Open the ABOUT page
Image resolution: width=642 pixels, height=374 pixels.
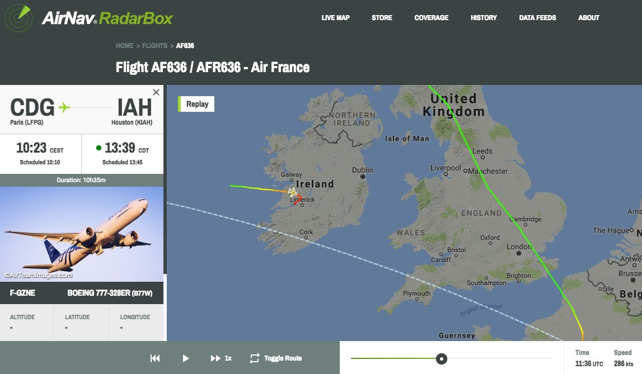[x=589, y=17]
